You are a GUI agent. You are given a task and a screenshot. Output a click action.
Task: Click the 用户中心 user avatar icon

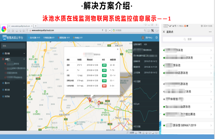point(143,38)
